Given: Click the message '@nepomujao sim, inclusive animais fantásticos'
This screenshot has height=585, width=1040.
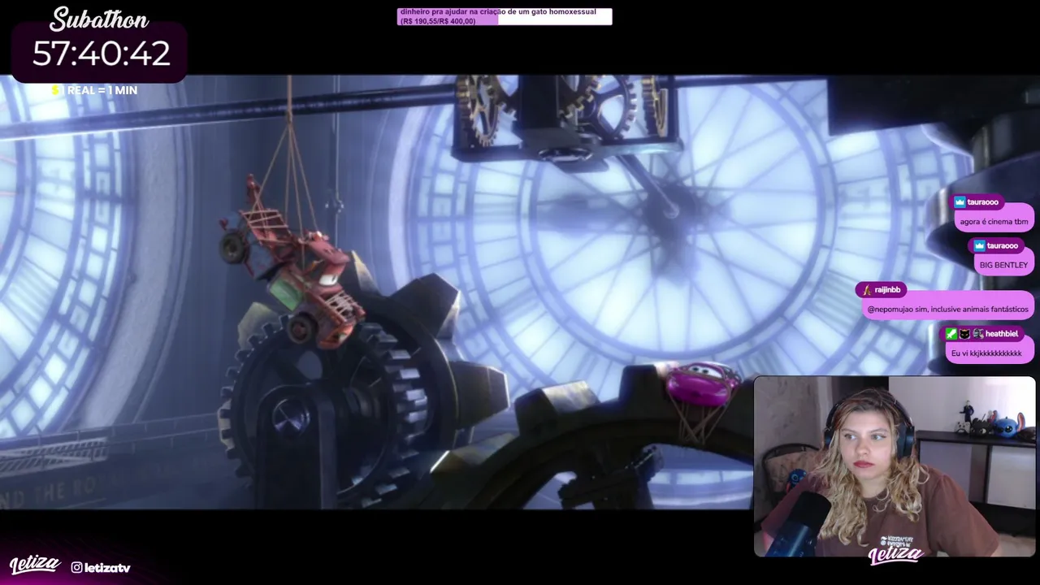Looking at the screenshot, I should tap(947, 309).
